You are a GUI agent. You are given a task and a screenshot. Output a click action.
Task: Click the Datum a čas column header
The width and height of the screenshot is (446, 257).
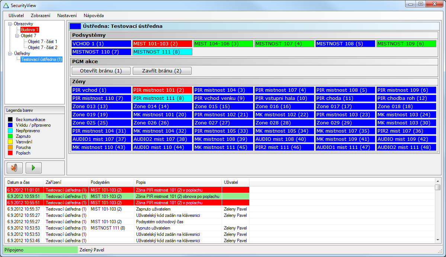19,183
